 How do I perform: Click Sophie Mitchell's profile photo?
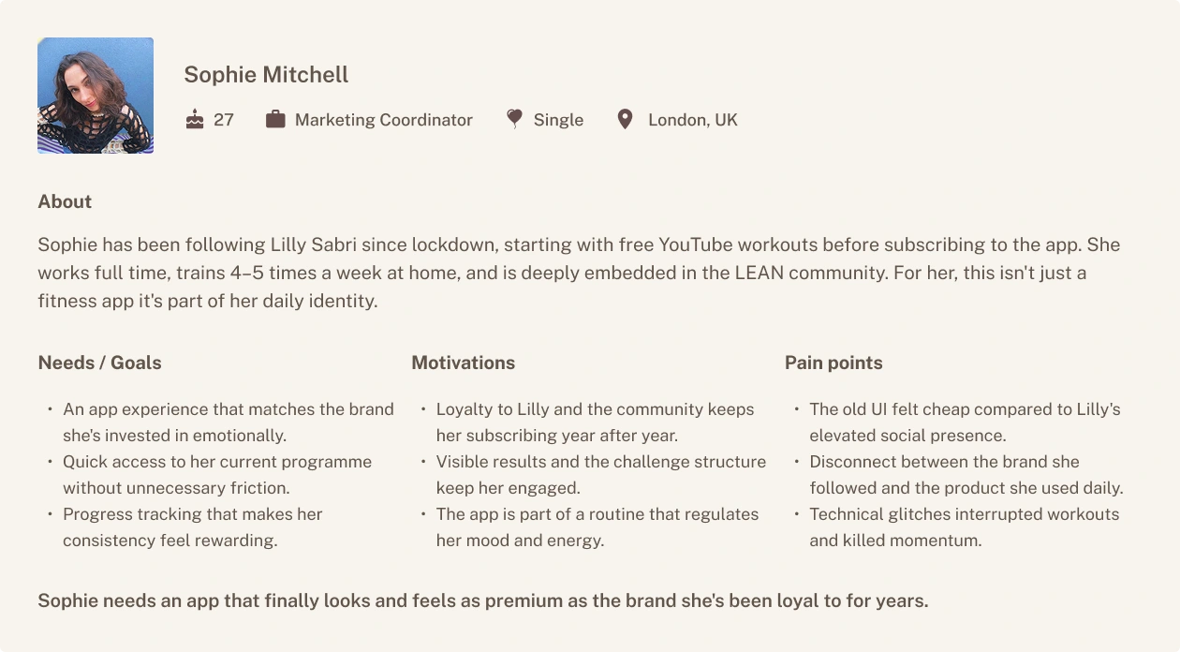(96, 96)
